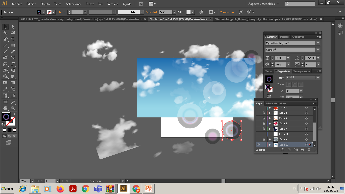Viewport: 345px width, 194px height.
Task: Select the Paintbrush tool
Action: 5,52
